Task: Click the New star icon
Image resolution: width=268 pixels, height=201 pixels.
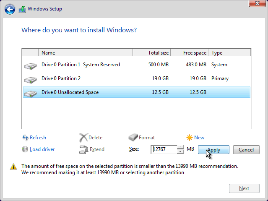Action: click(x=190, y=138)
